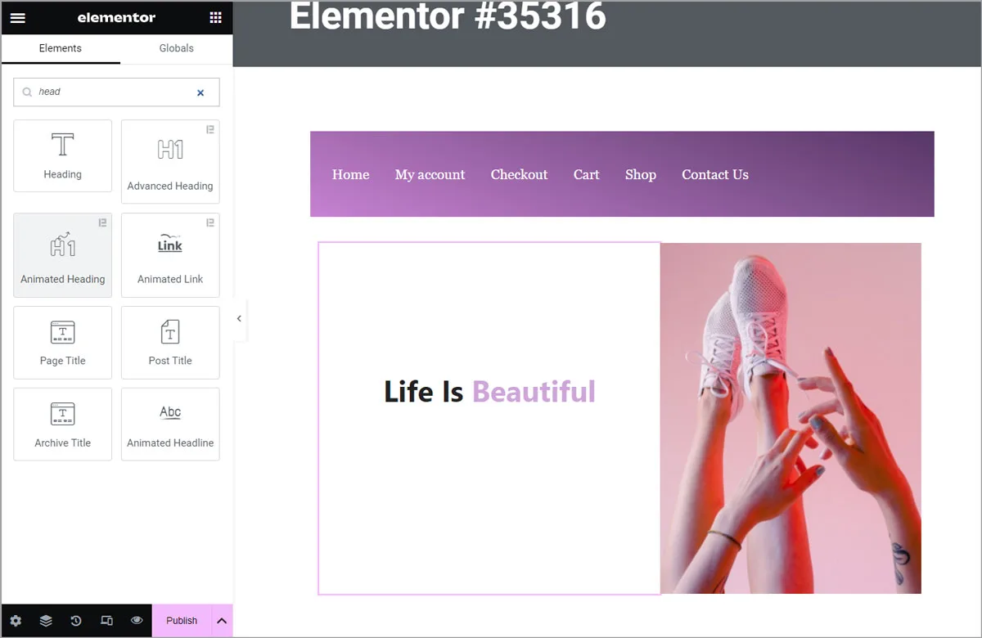Click the Publish button
Image resolution: width=982 pixels, height=638 pixels.
[182, 621]
